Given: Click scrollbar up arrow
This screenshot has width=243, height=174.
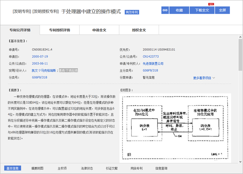Looking at the screenshot, I should pos(240,37).
